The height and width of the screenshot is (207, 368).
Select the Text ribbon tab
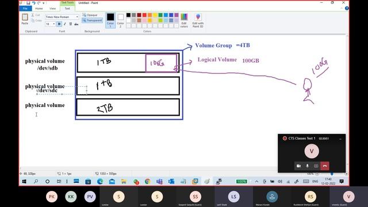67,9
